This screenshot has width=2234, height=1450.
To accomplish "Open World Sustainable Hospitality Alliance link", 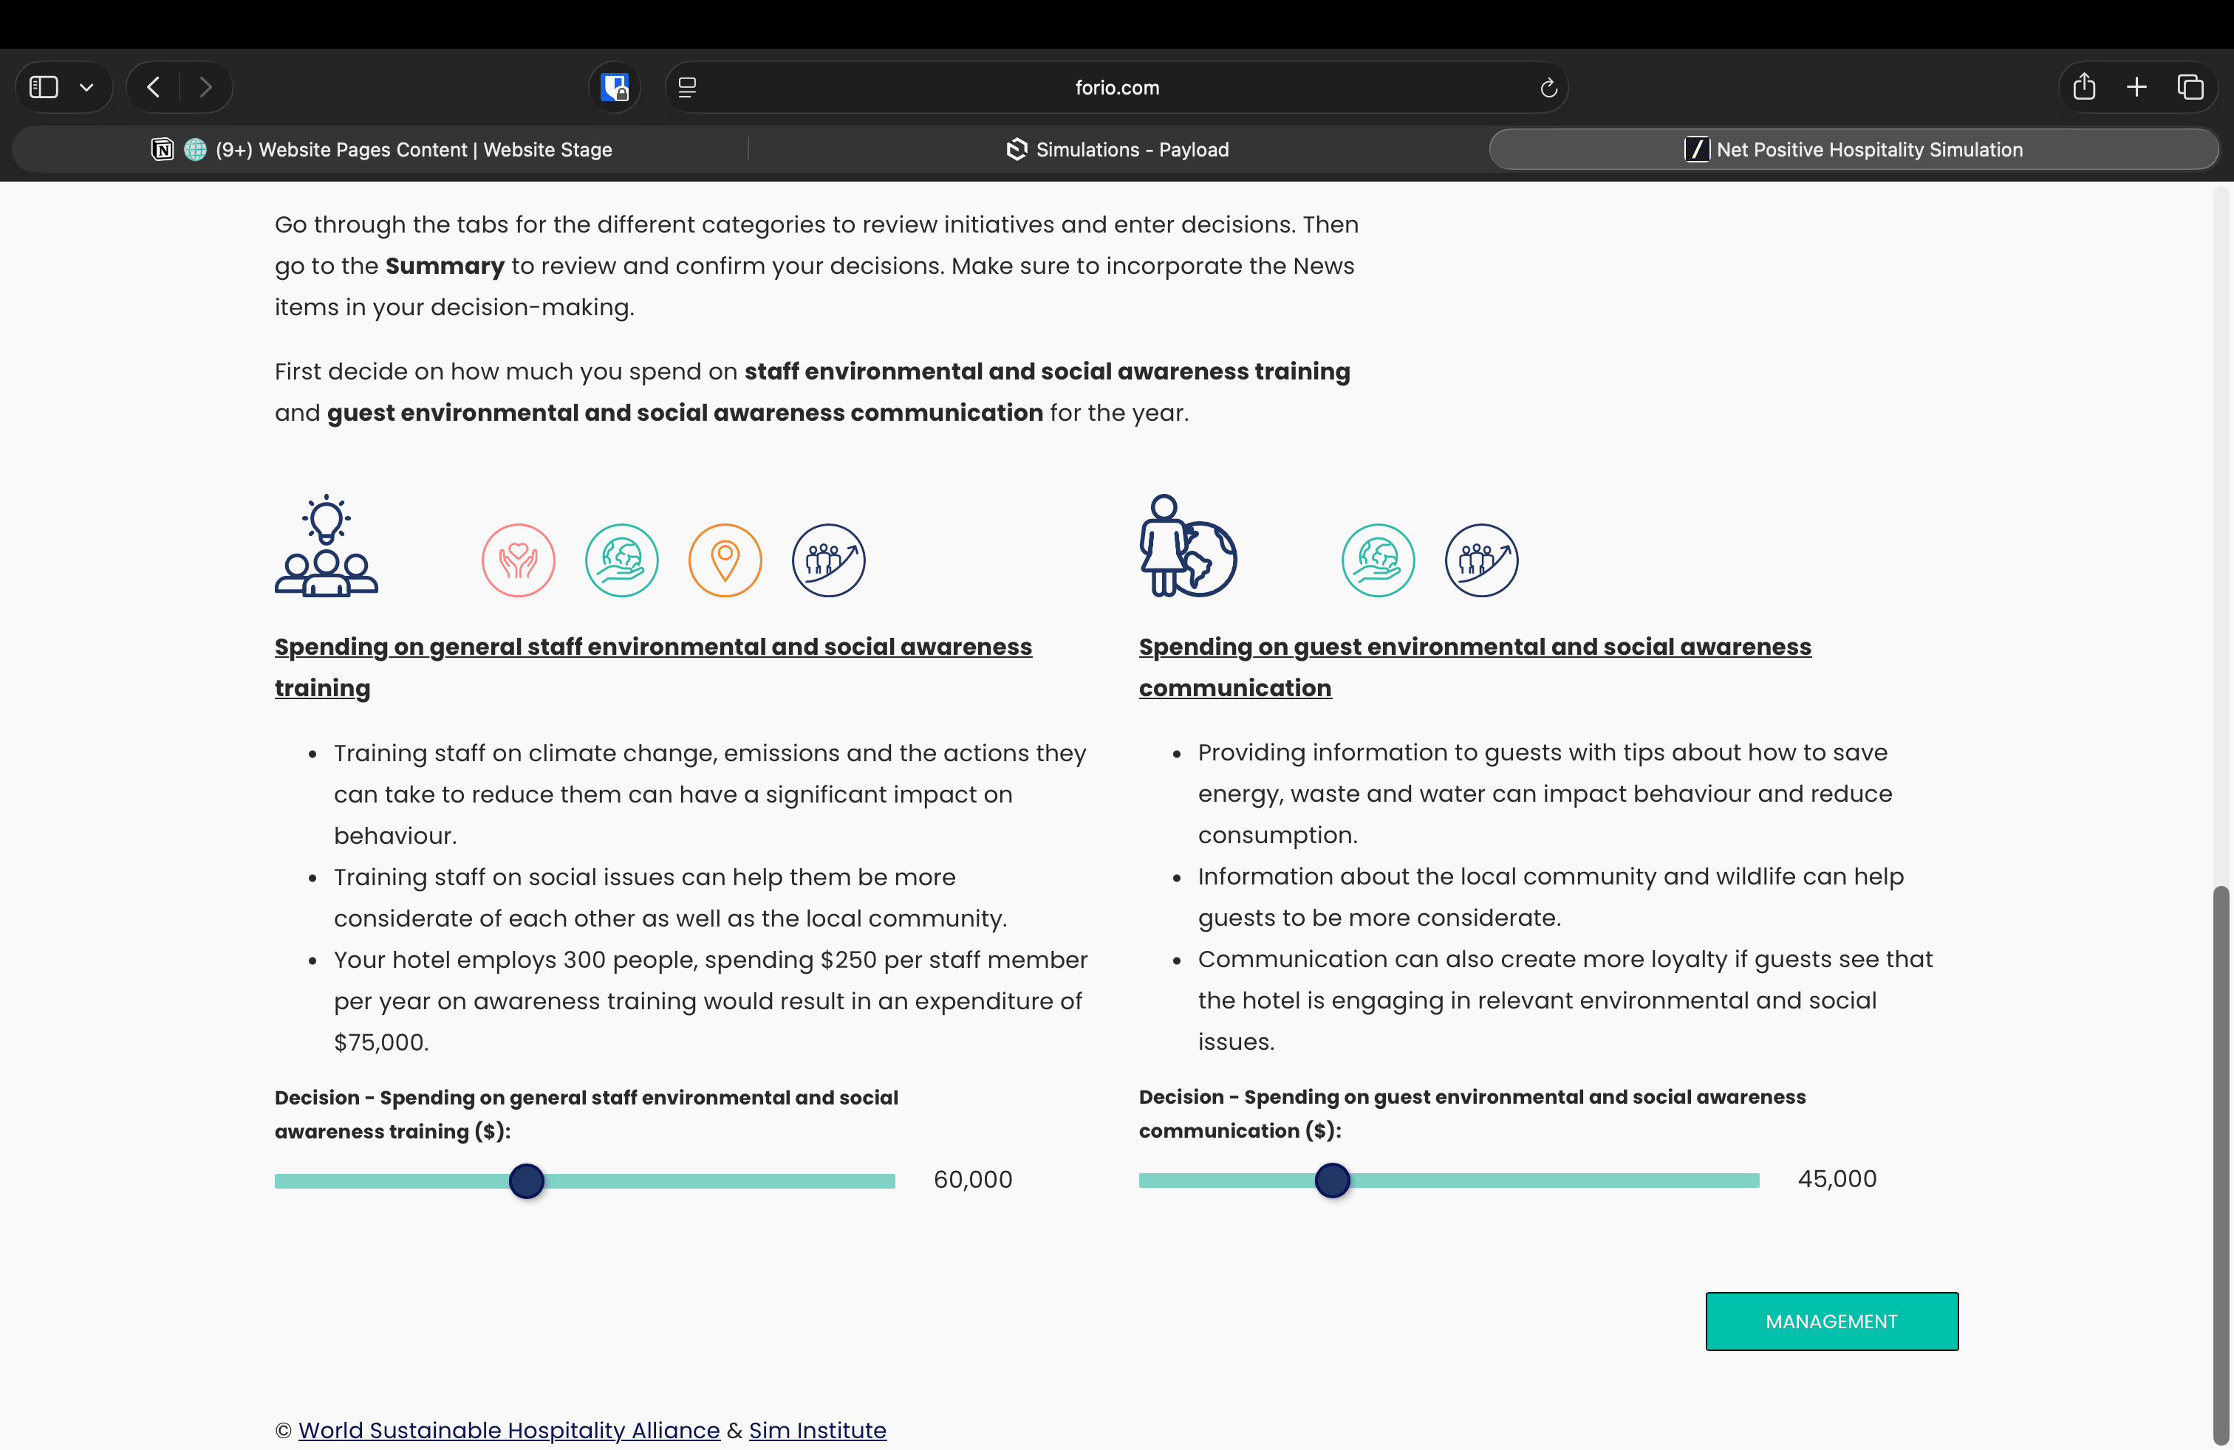I will tap(509, 1429).
